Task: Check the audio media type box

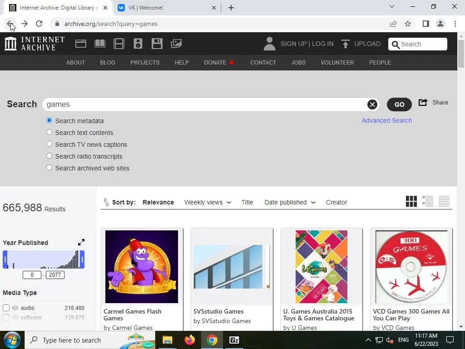Action: coord(6,308)
